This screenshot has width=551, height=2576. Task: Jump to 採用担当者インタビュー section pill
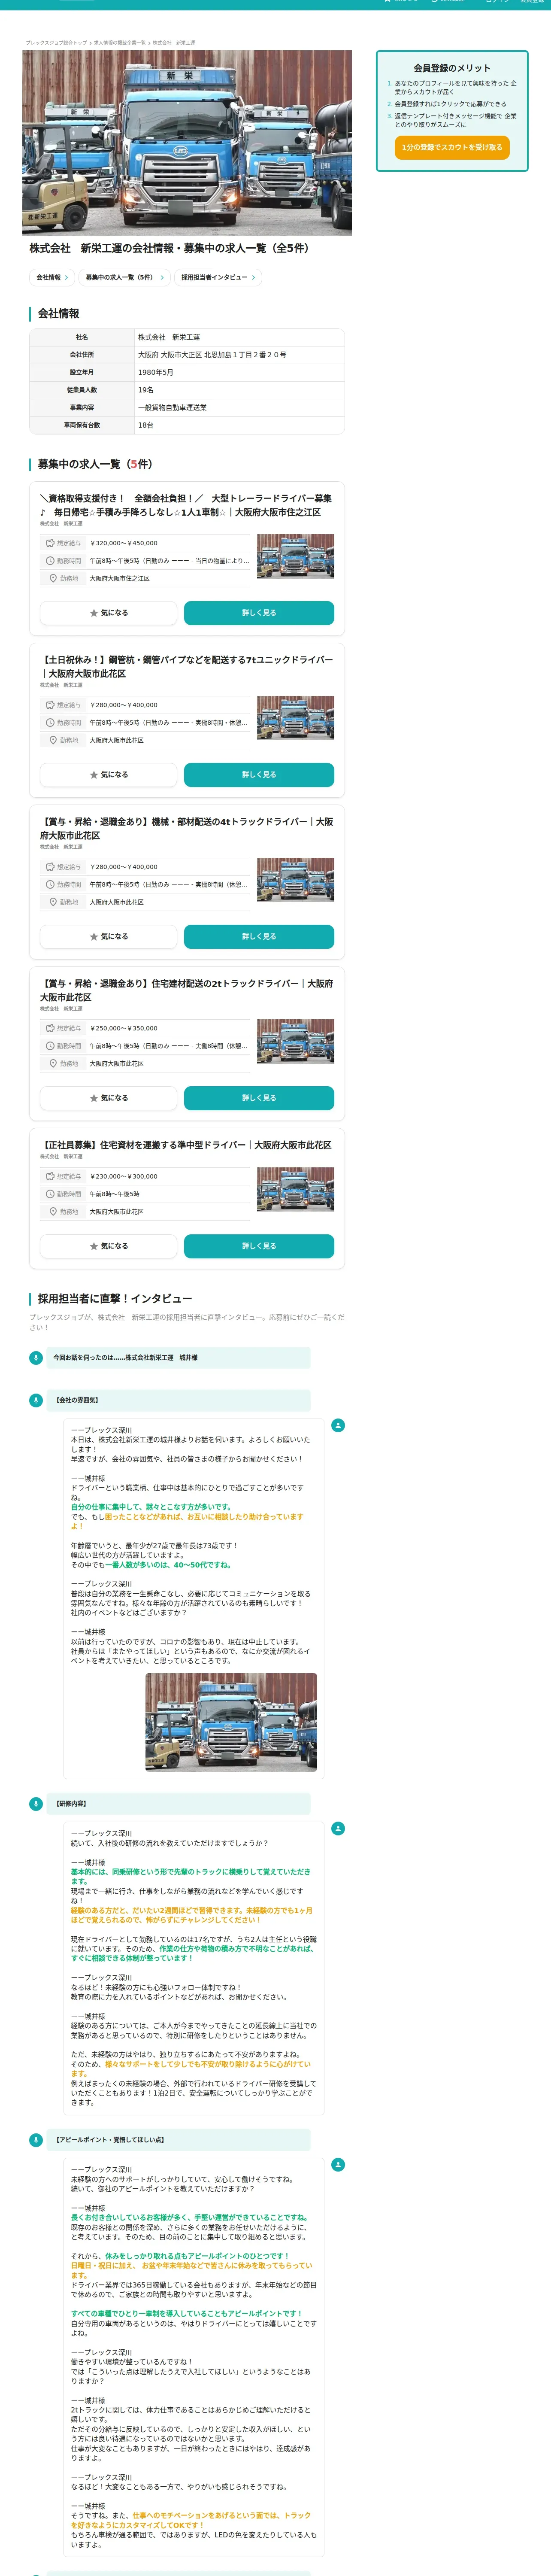(218, 277)
